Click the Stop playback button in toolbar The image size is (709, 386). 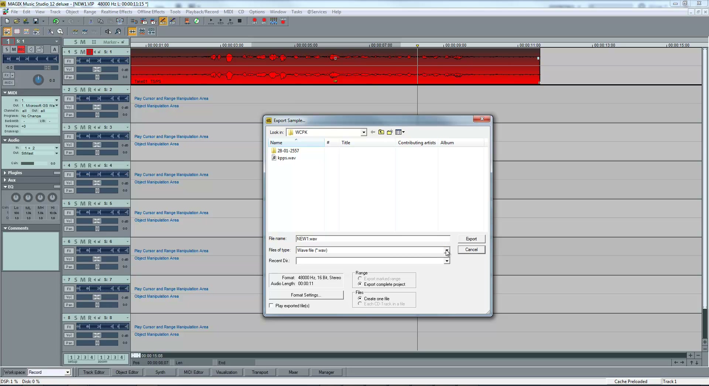240,21
